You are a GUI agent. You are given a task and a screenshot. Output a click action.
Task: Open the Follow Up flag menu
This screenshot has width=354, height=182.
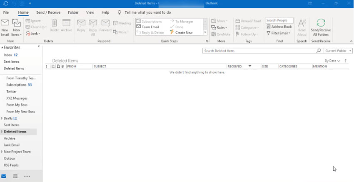[x=247, y=34]
